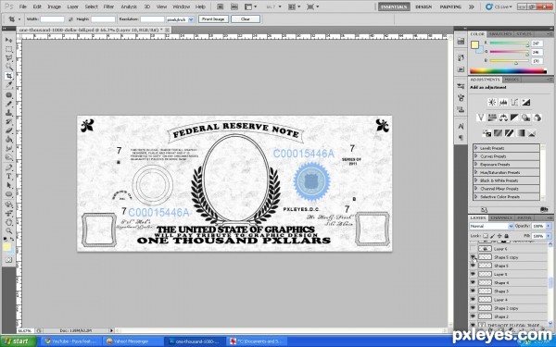Click the Vibrance adjustment icon
The height and width of the screenshot is (347, 556).
tap(481, 118)
